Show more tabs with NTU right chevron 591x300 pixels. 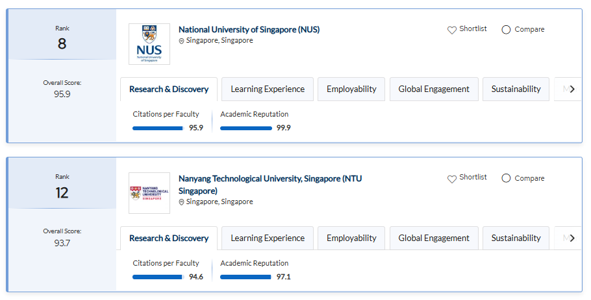click(572, 238)
